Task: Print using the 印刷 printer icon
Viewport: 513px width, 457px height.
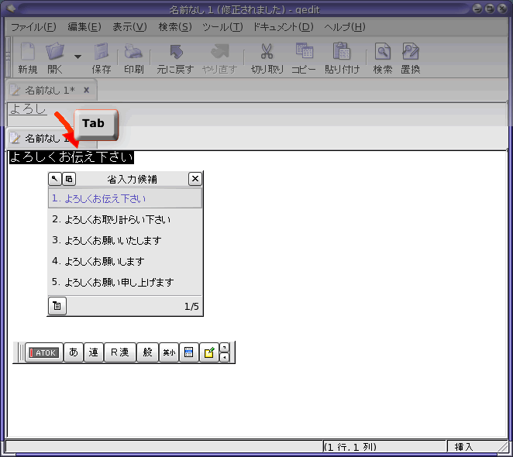Action: pyautogui.click(x=133, y=52)
